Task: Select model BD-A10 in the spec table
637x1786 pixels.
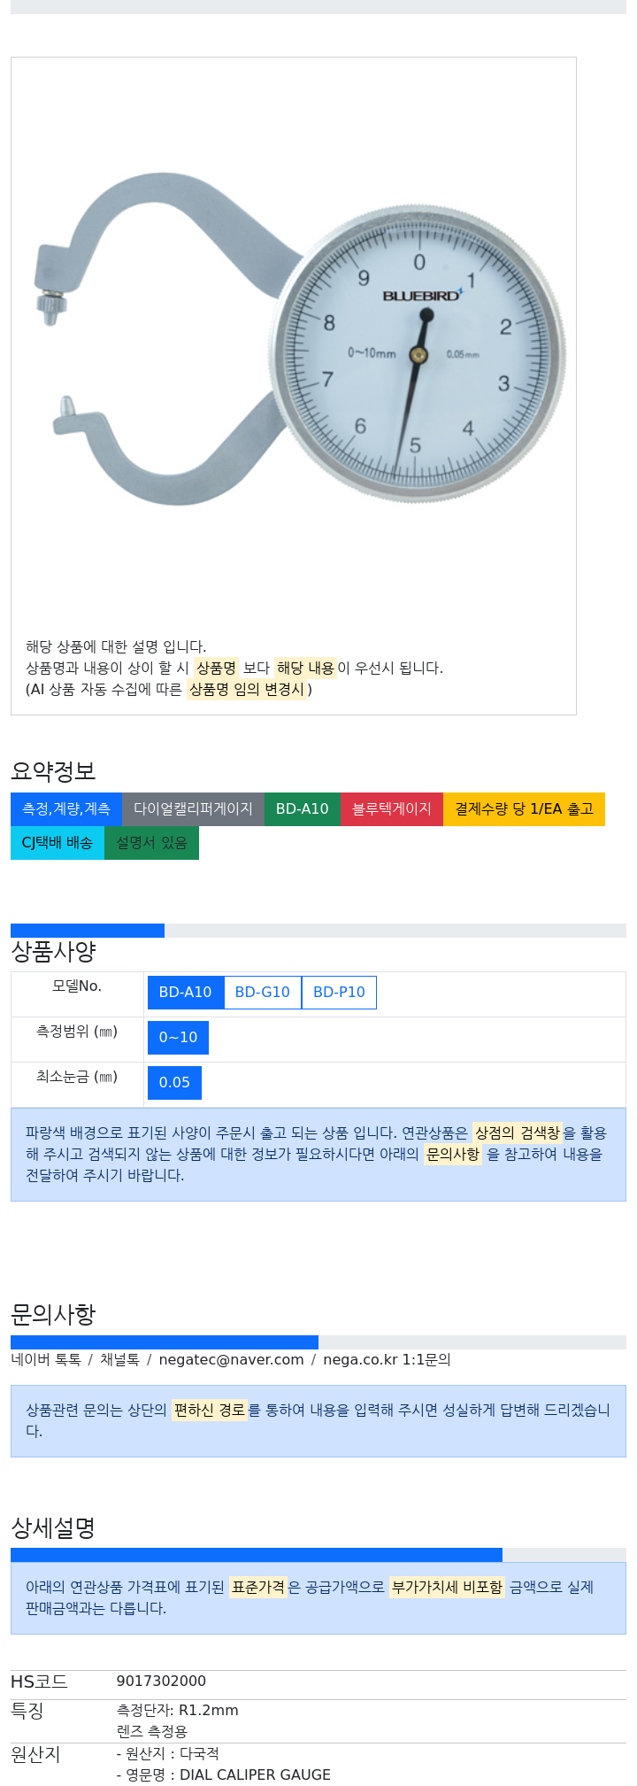Action: click(x=186, y=993)
